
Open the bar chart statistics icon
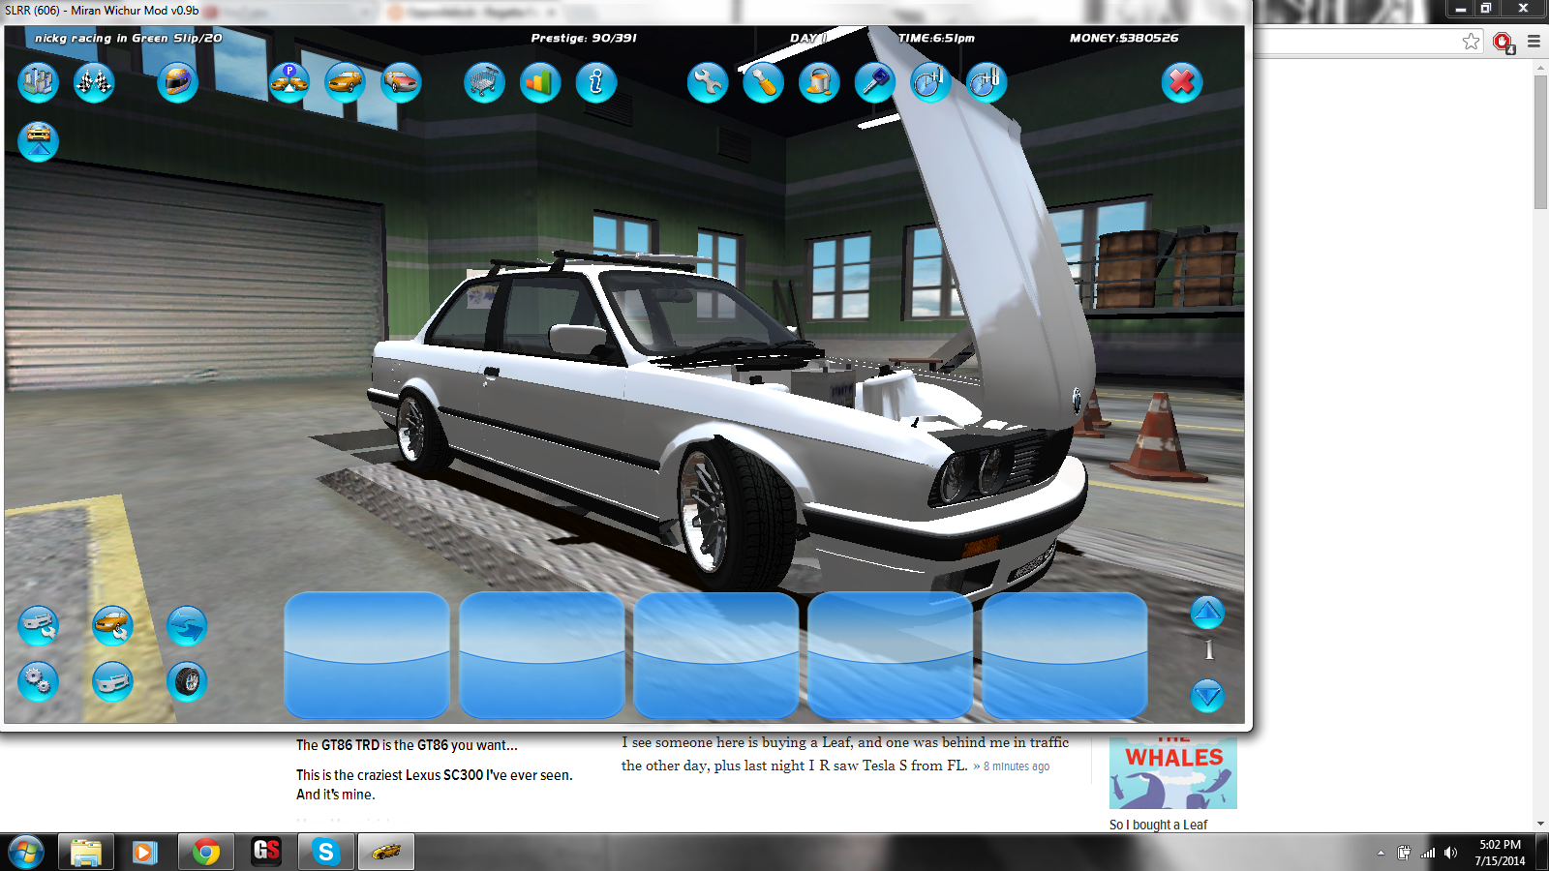click(x=540, y=82)
